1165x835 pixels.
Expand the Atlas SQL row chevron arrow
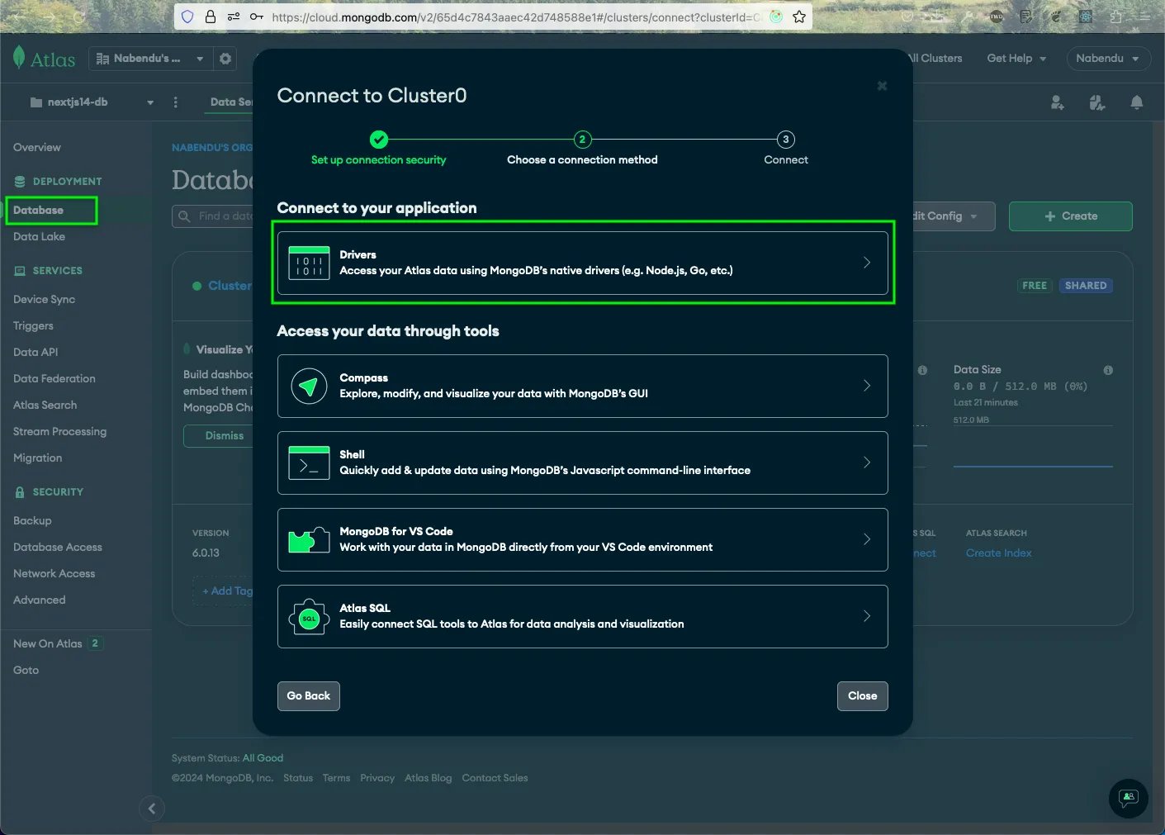866,616
